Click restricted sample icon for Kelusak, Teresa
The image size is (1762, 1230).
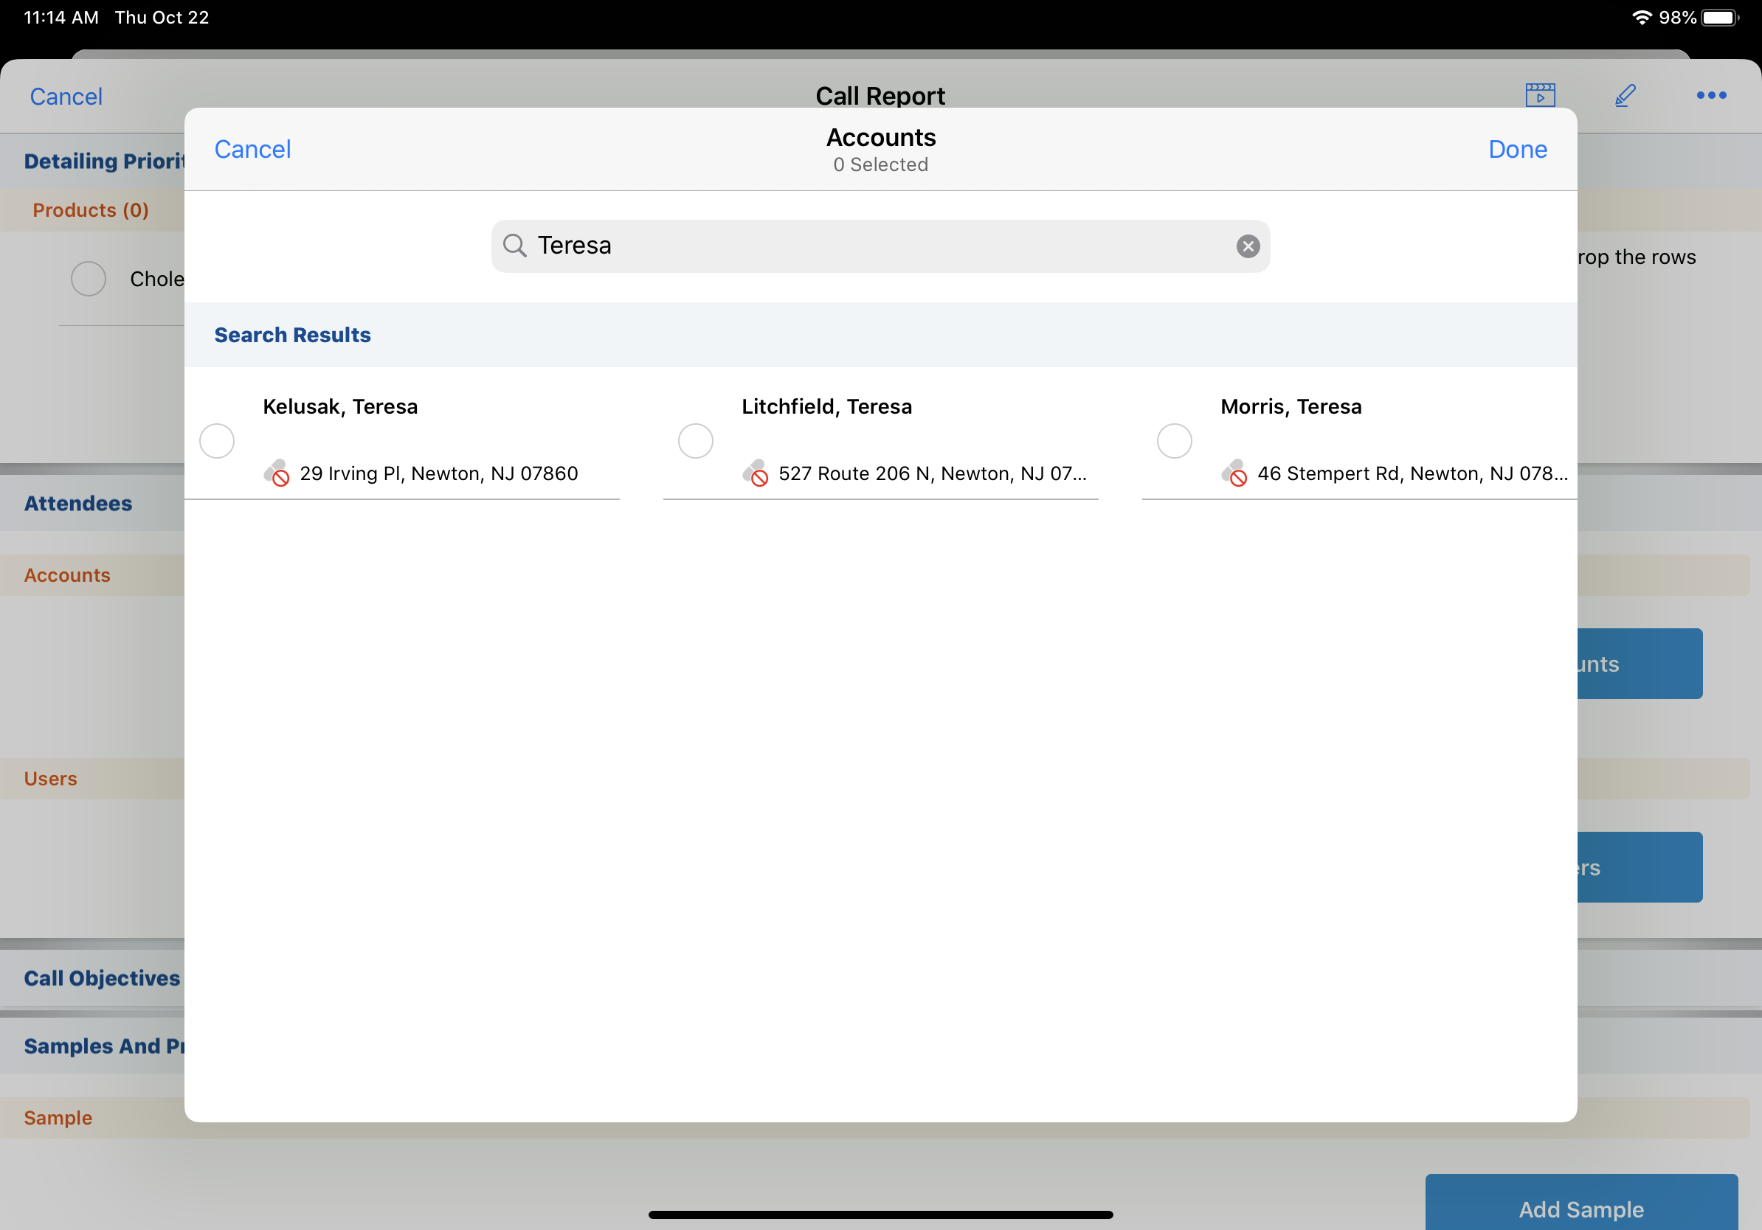(x=276, y=473)
